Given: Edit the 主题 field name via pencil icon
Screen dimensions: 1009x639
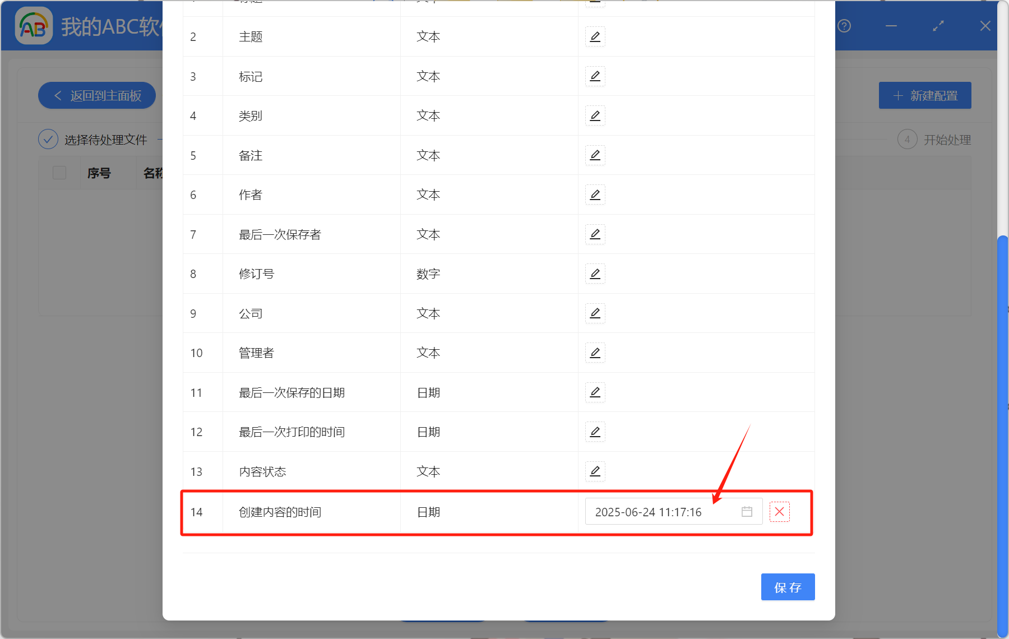Looking at the screenshot, I should coord(595,36).
